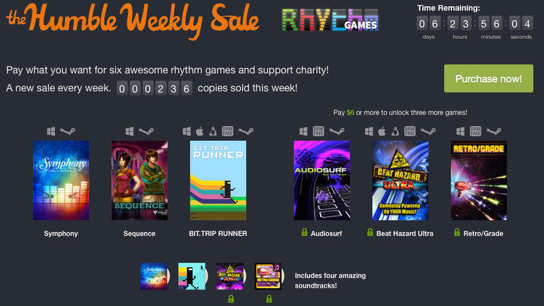This screenshot has height=306, width=544.
Task: Click the Purchase now! button
Action: 488,78
